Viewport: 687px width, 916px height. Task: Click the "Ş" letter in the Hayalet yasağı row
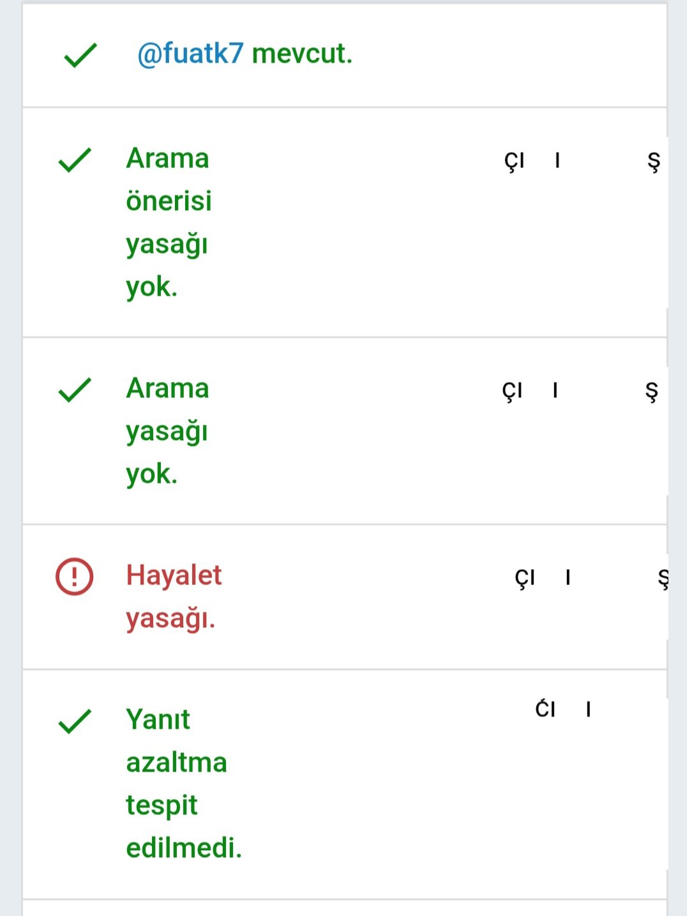point(663,579)
